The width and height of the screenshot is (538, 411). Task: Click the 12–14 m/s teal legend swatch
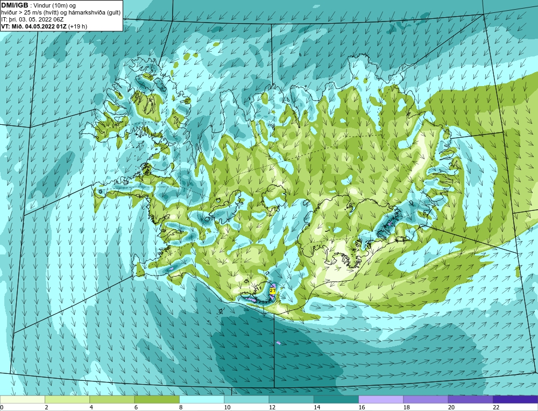pos(291,399)
